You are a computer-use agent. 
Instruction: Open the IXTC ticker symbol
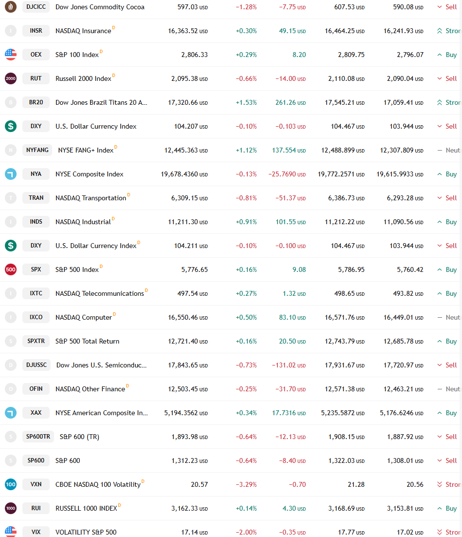(x=36, y=293)
